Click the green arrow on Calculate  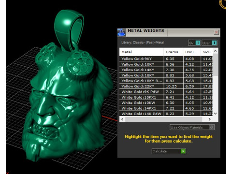(183, 151)
